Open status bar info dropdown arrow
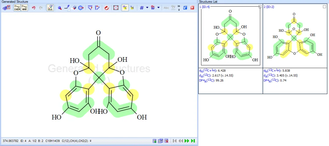 (x=91, y=141)
